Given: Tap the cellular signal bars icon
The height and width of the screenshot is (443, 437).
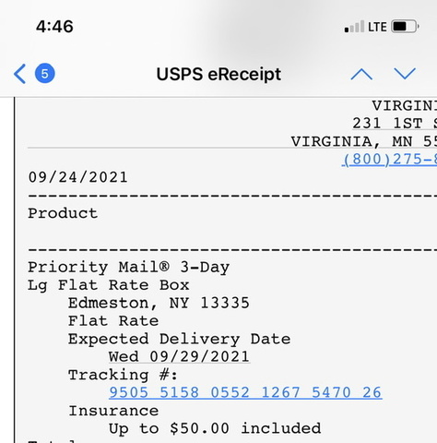Looking at the screenshot, I should 354,27.
